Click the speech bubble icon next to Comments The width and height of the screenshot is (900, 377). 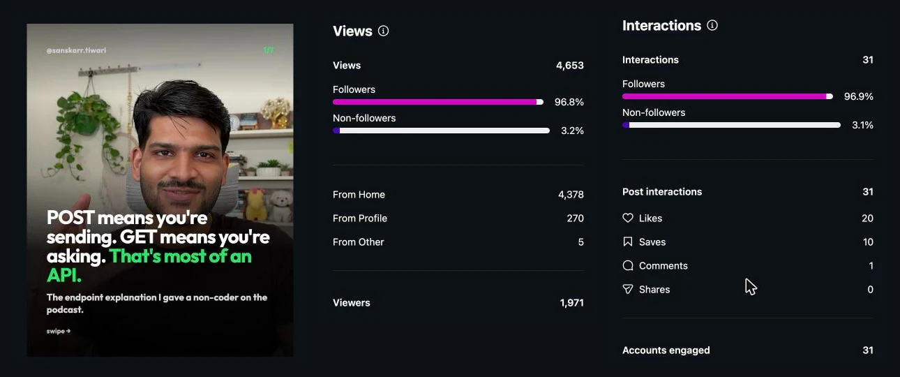pyautogui.click(x=628, y=265)
